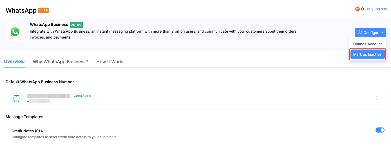Viewport: 391px width, 148px height.
Task: Click the orange credits coin icon
Action: point(358,9)
